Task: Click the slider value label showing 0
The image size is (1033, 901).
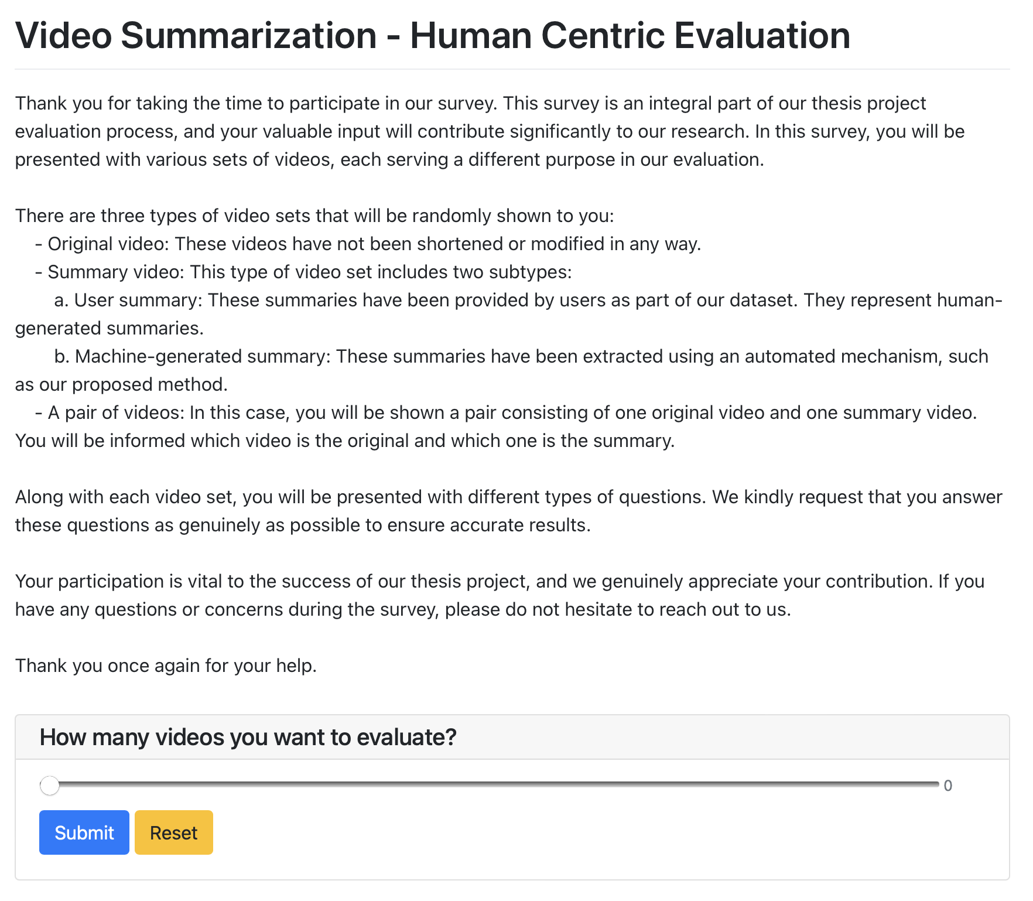Action: (948, 786)
